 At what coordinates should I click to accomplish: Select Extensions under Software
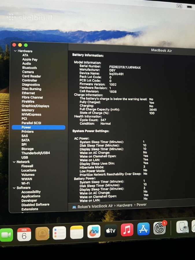coord(30,209)
